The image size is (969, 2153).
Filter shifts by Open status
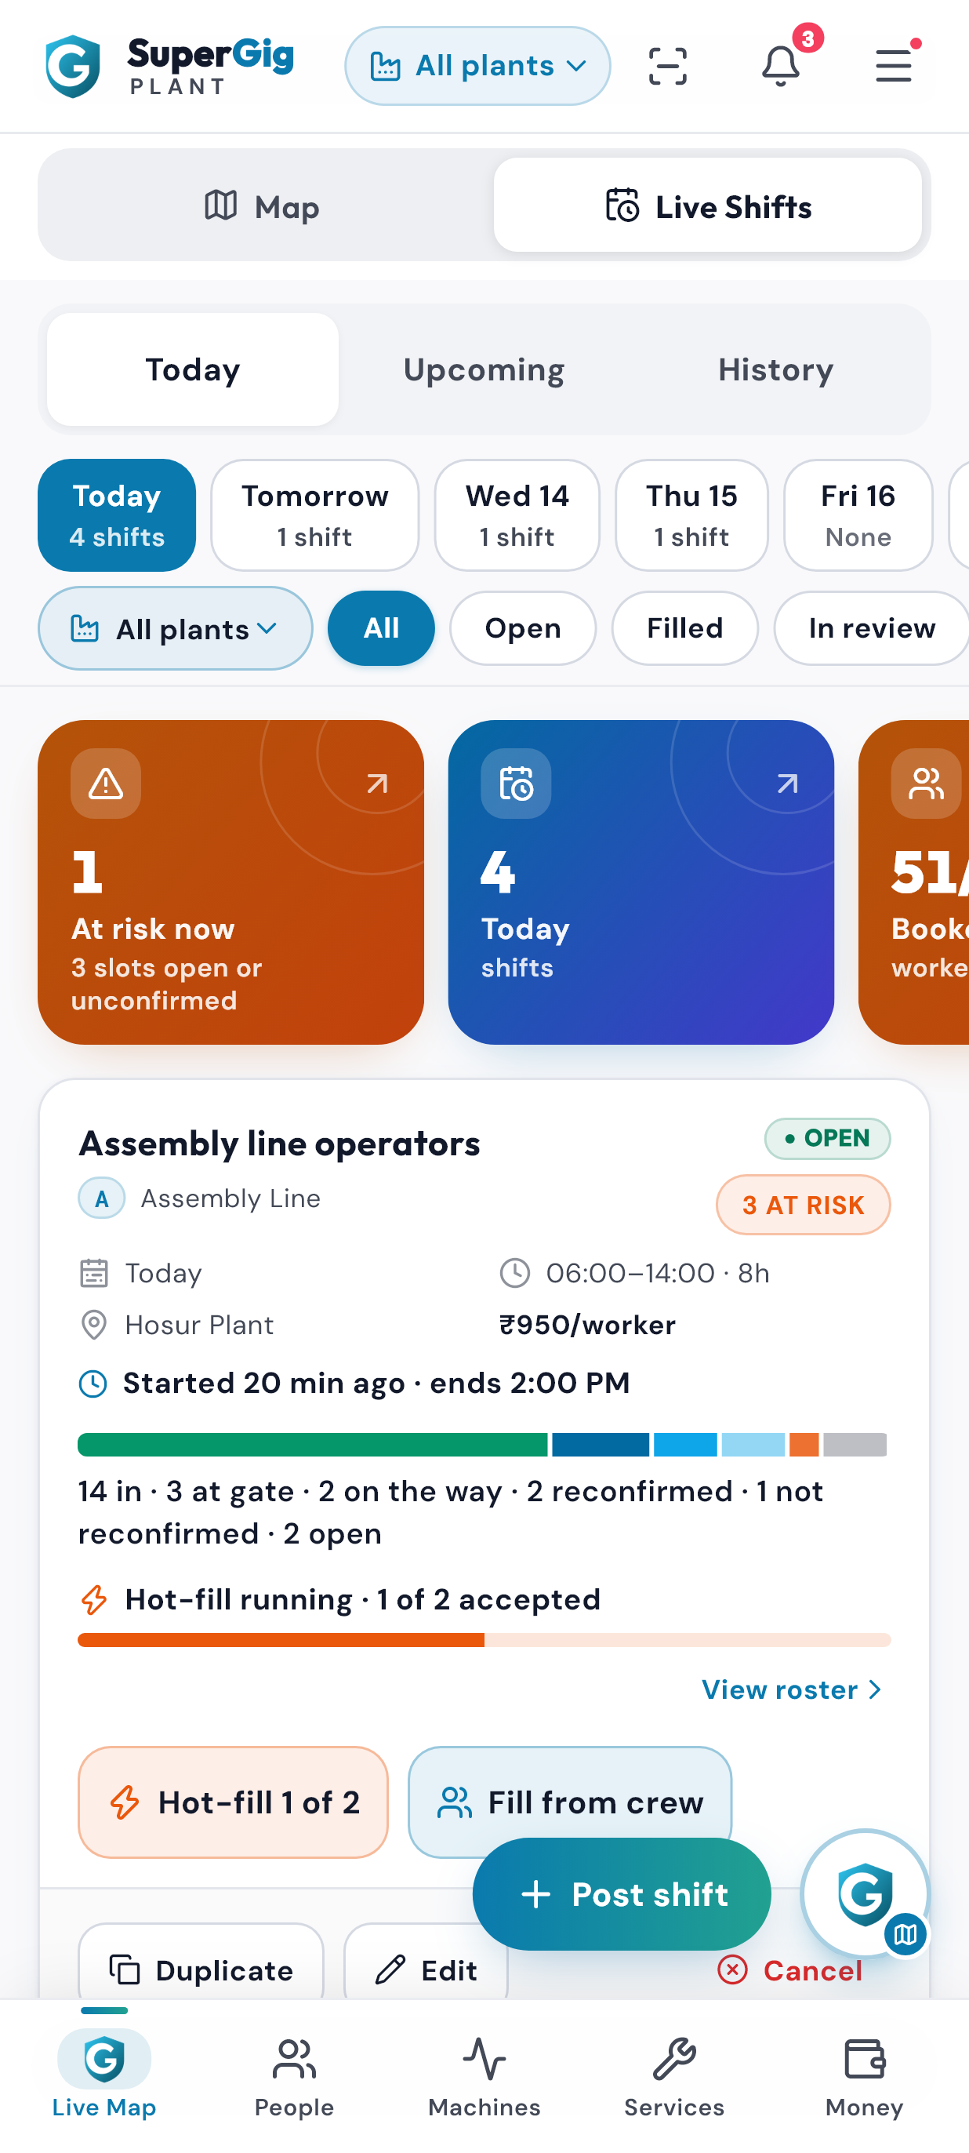523,628
